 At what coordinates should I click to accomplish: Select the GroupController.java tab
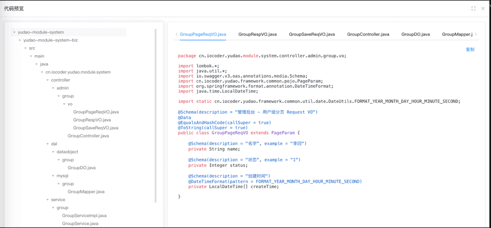[368, 34]
